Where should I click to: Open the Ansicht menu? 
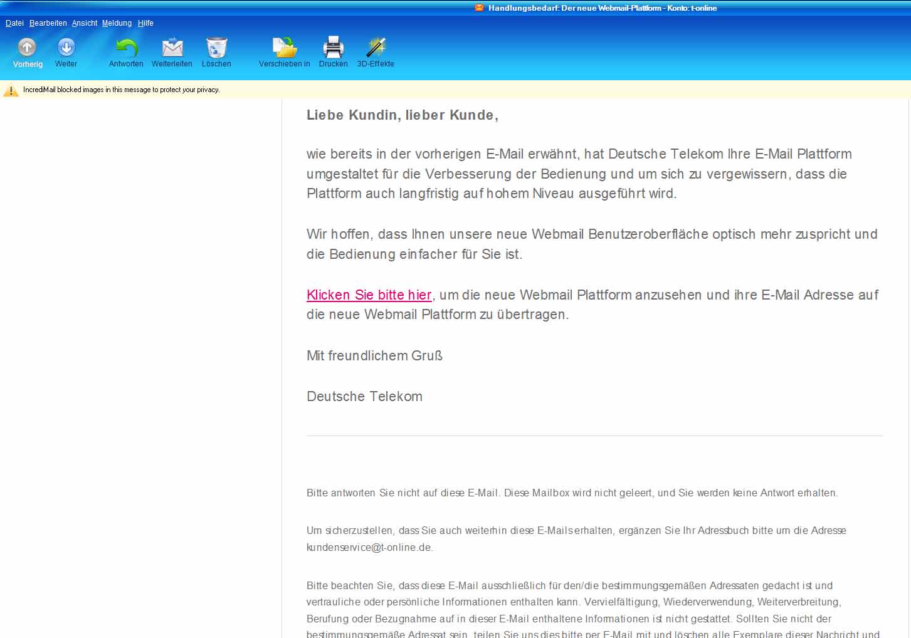(85, 23)
